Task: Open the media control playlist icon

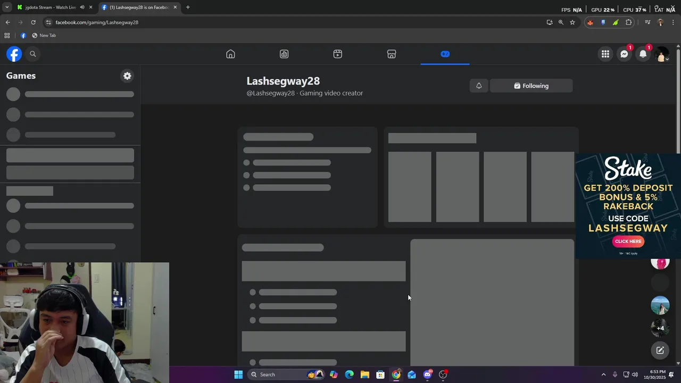Action: (647, 22)
